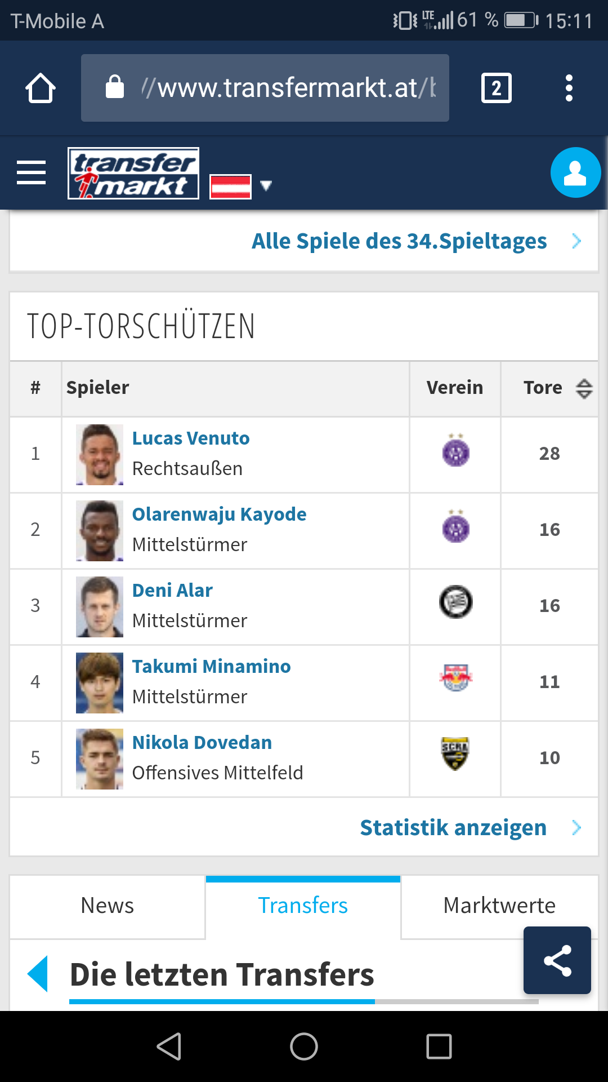Click Sturm Graz crest beside Deni Alar

coord(456,602)
